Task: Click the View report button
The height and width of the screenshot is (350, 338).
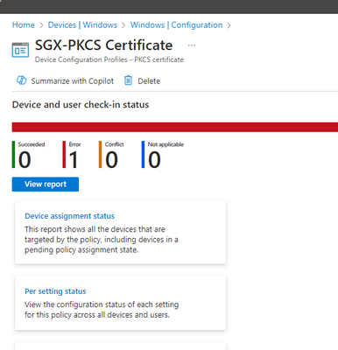Action: 46,184
